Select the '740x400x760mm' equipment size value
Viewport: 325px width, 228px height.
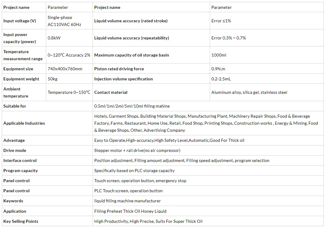coord(65,69)
